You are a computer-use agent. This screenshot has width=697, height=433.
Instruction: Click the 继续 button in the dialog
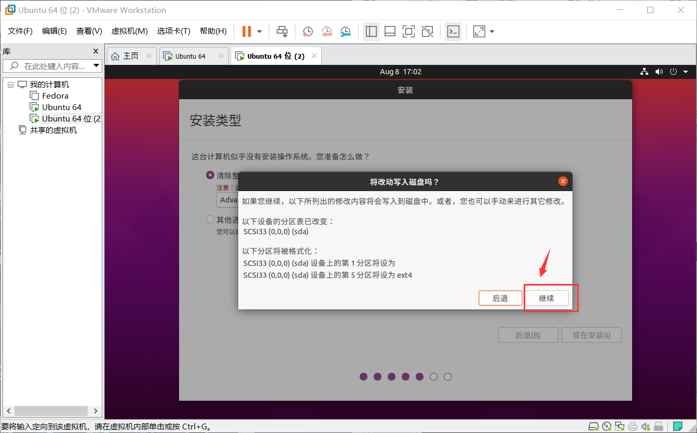click(546, 298)
